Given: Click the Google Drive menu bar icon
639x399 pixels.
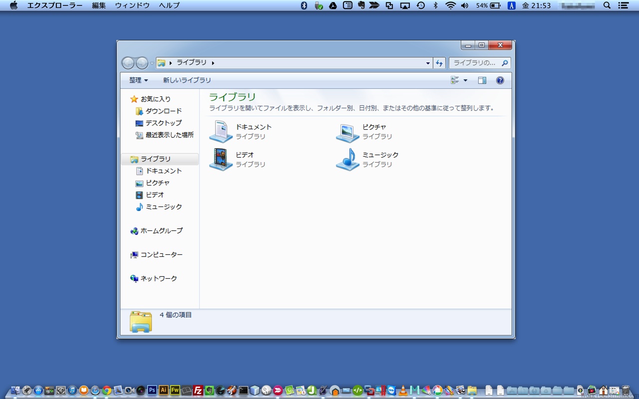Looking at the screenshot, I should pyautogui.click(x=333, y=5).
